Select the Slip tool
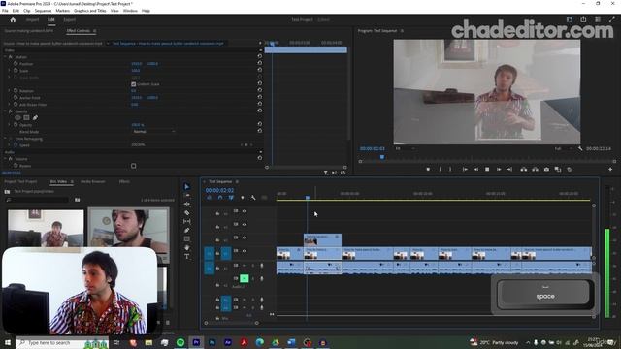The height and width of the screenshot is (349, 621). (187, 222)
